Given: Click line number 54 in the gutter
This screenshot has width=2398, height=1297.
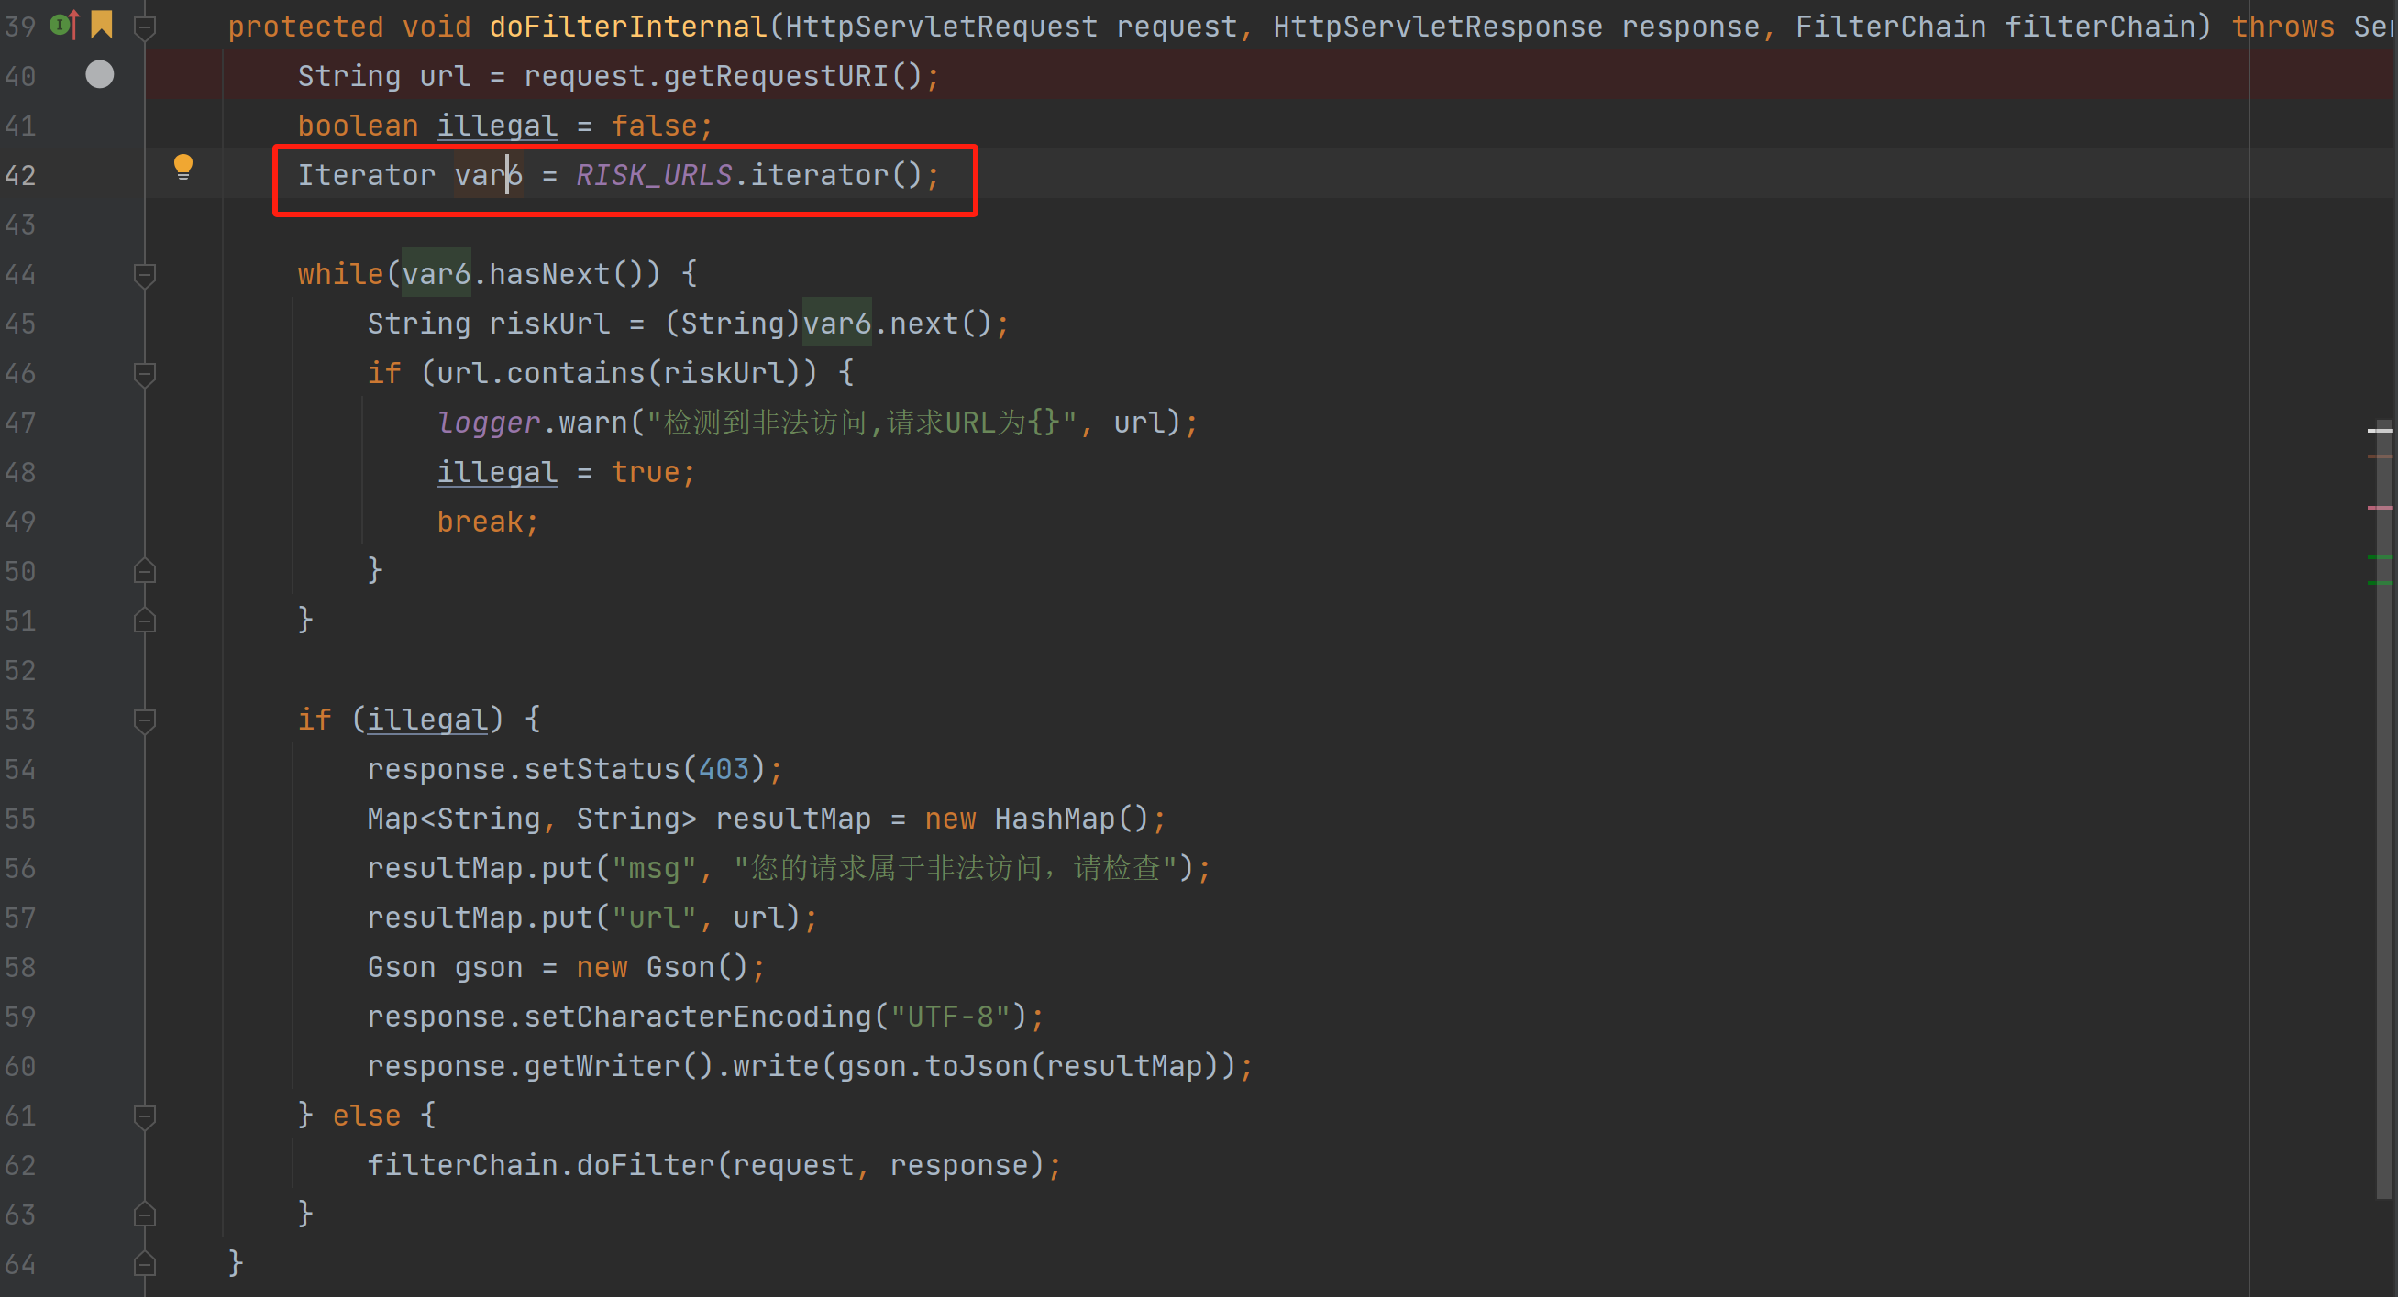Looking at the screenshot, I should [x=20, y=769].
